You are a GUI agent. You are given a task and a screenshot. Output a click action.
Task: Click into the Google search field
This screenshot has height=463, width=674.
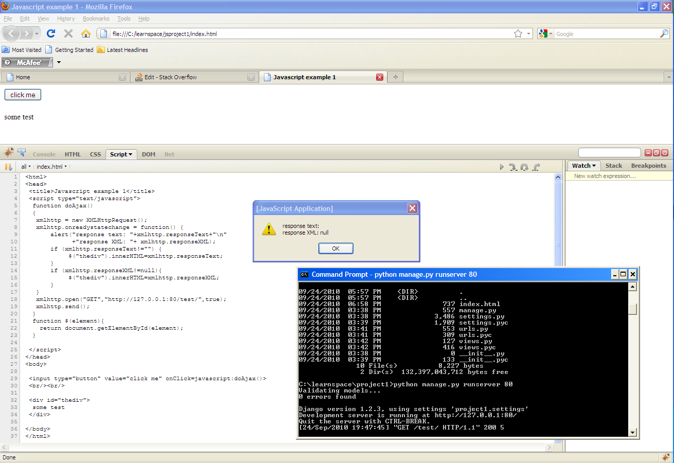607,33
